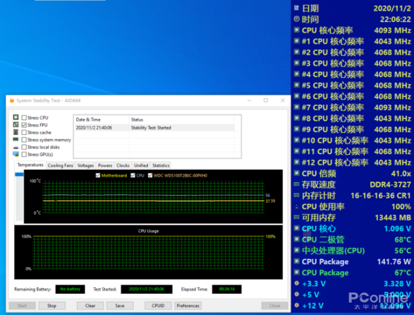This screenshot has width=414, height=315.
Task: Click the memory stick icon beside Stress system memory
Action: coord(16,139)
